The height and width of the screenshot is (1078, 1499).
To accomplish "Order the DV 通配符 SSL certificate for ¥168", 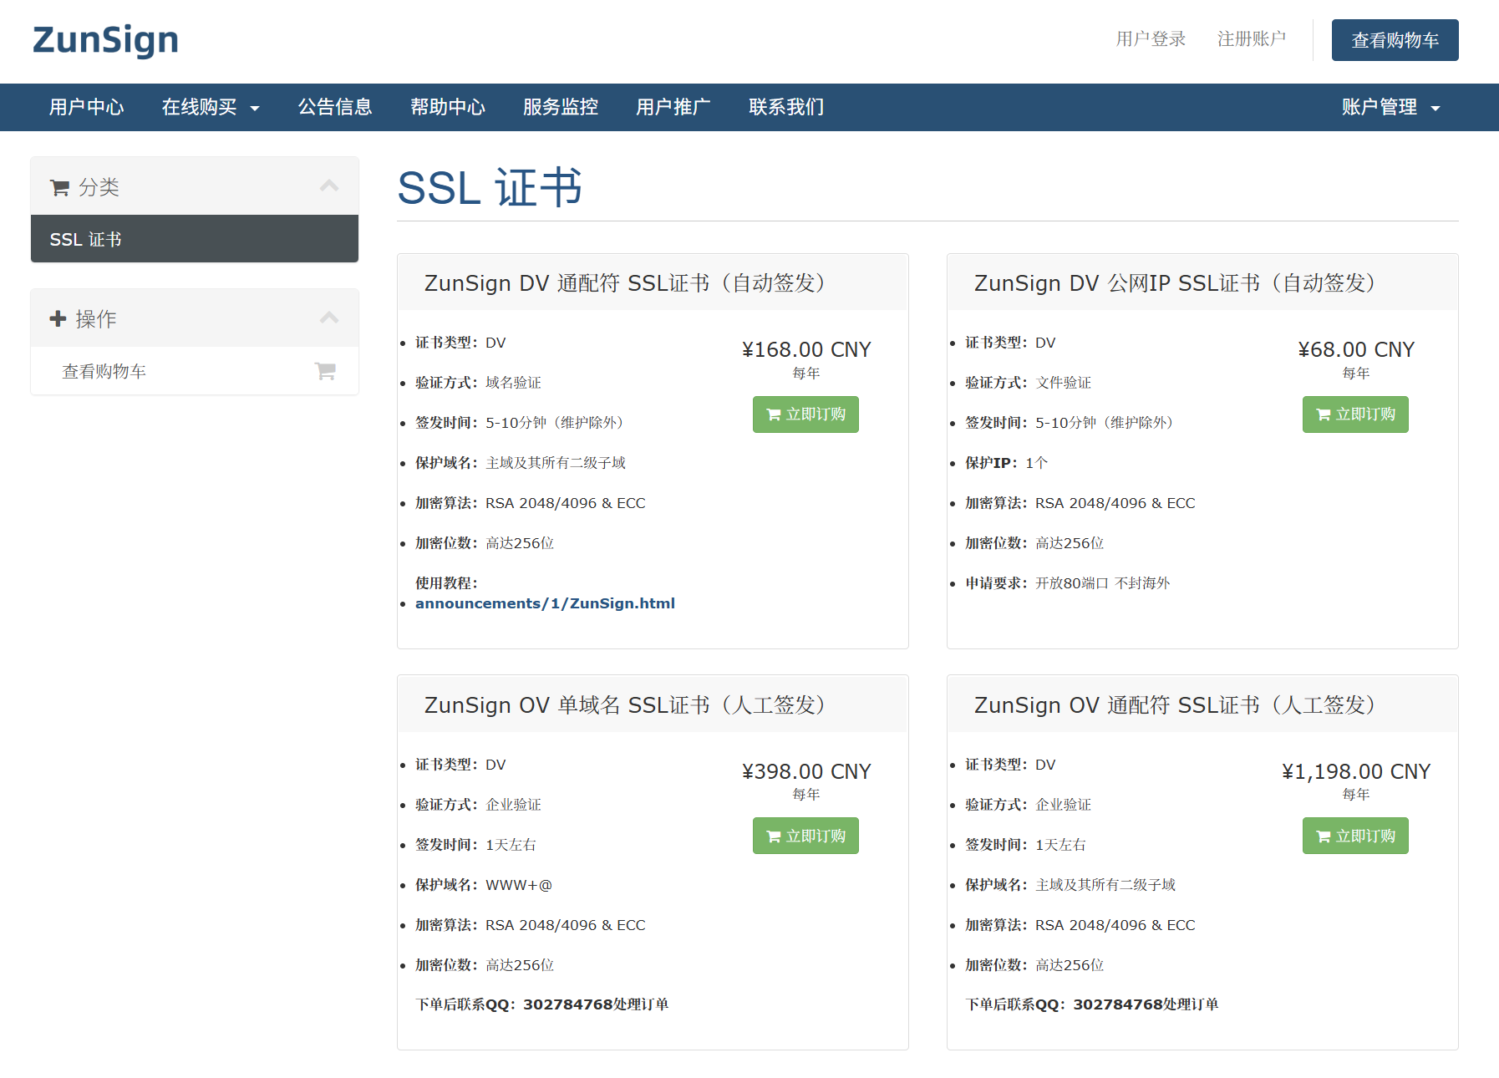I will point(805,414).
